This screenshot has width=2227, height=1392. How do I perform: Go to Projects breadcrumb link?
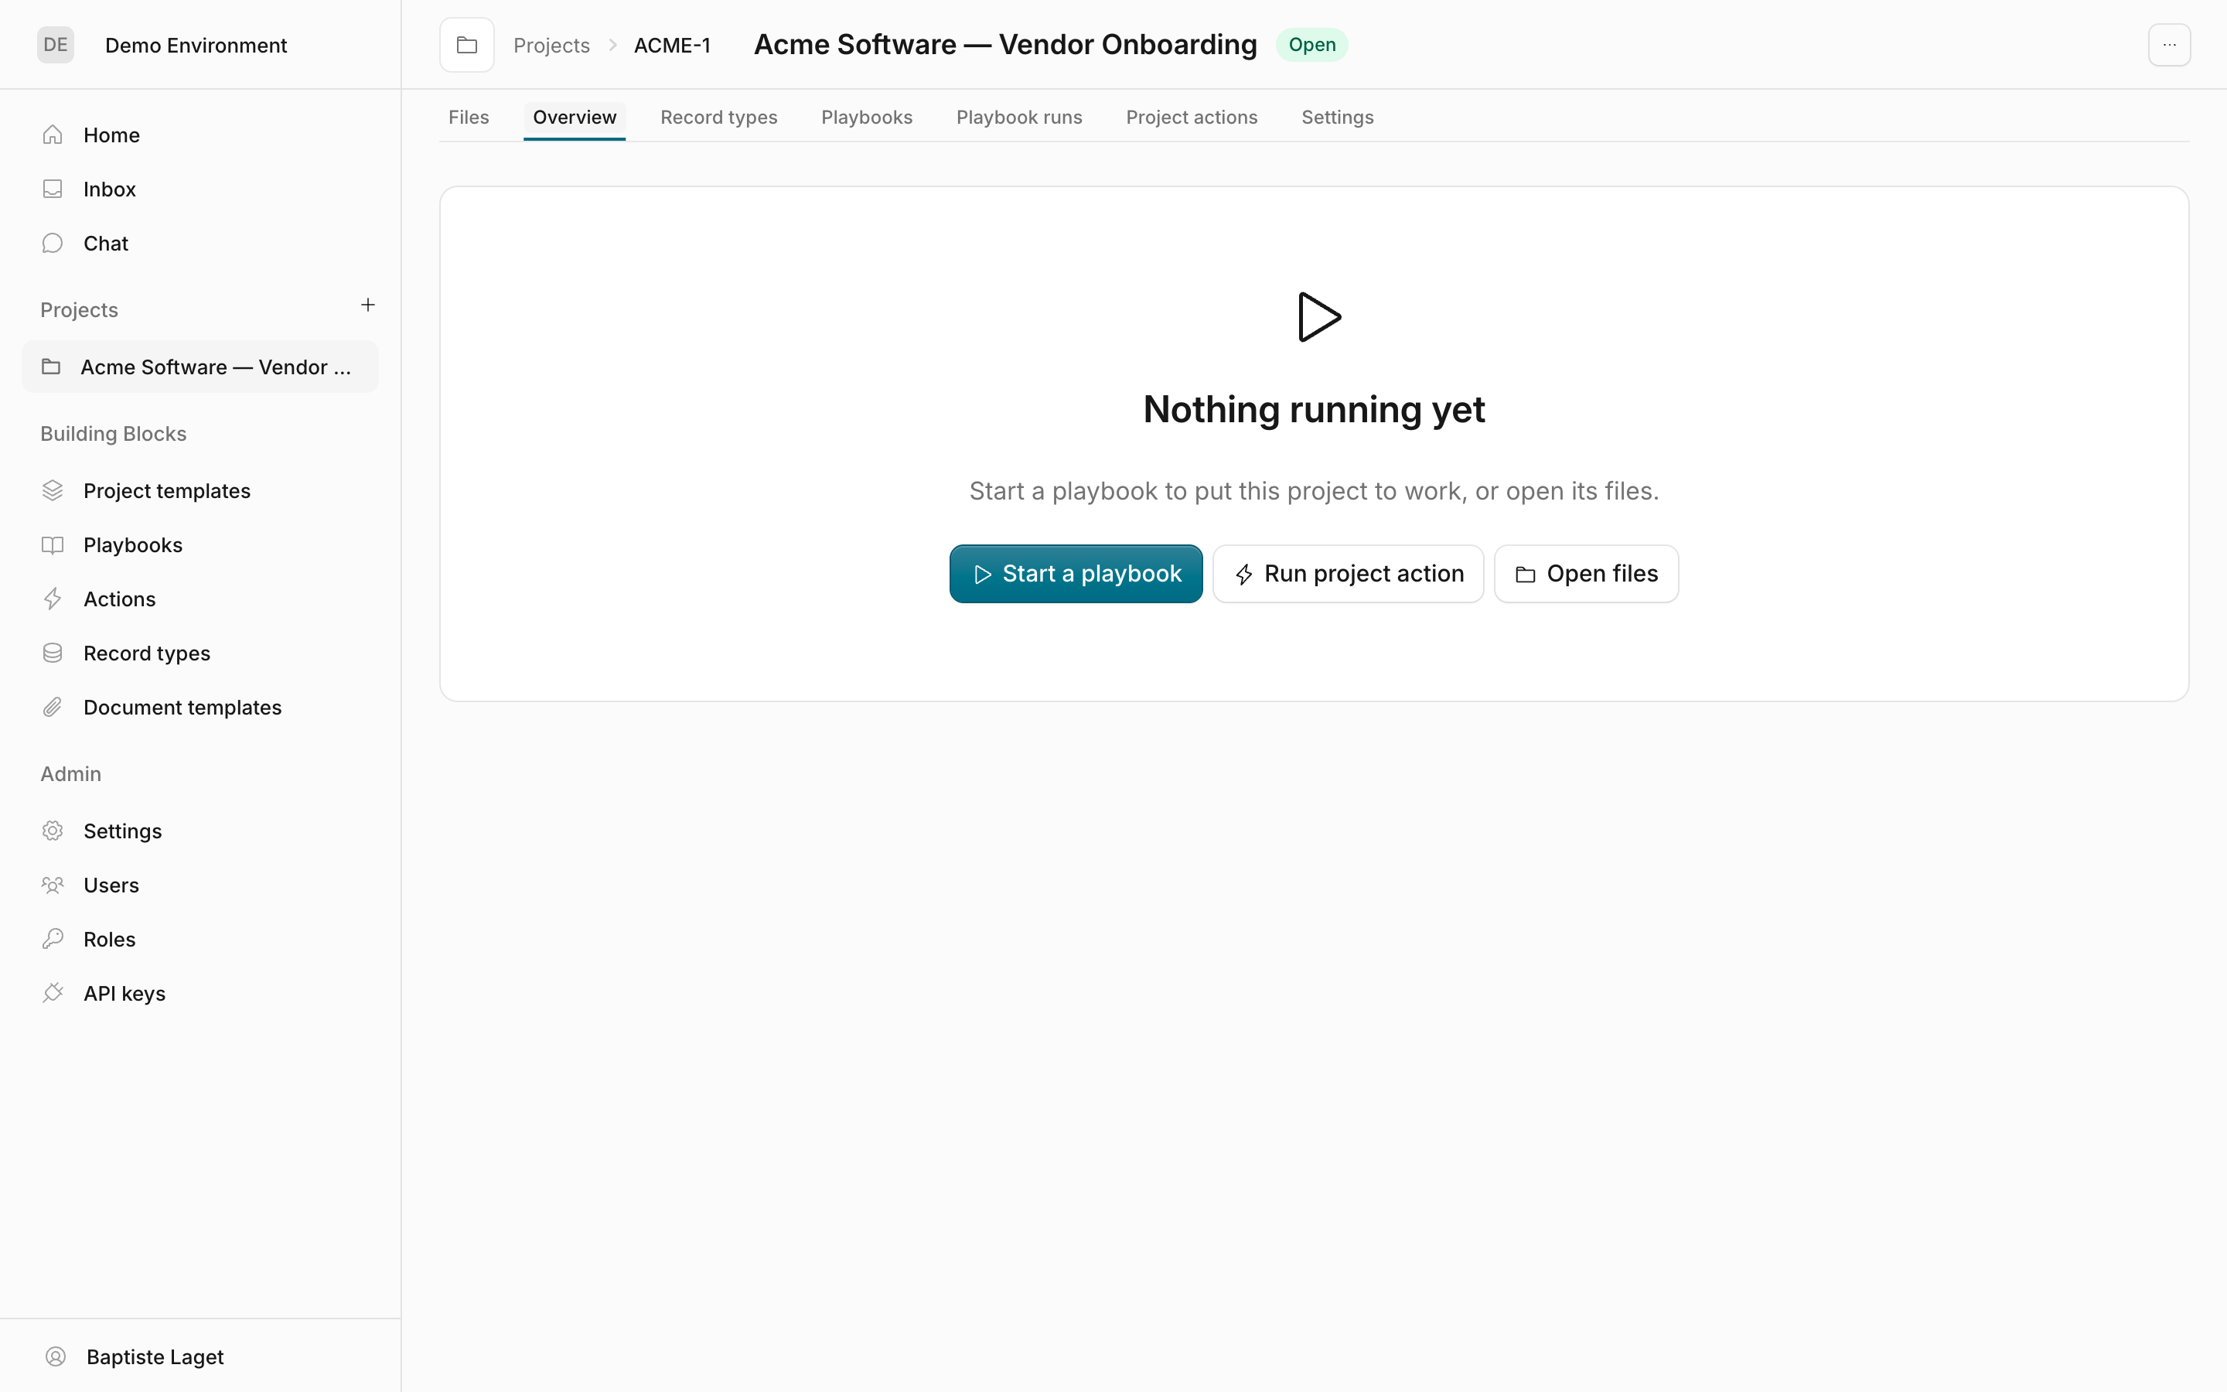coord(551,45)
